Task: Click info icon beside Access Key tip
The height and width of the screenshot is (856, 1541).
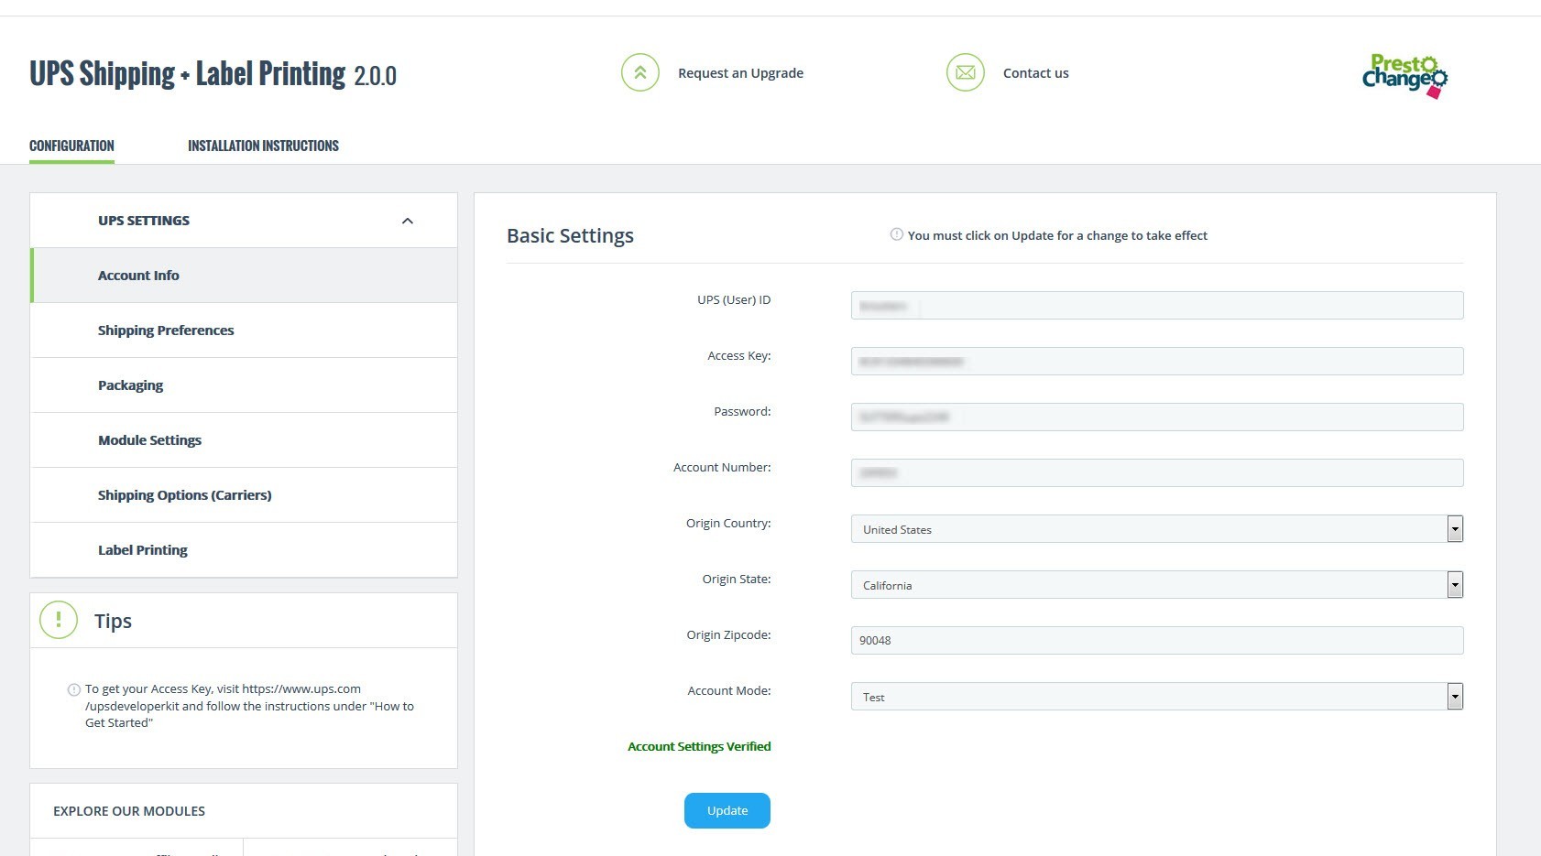Action: tap(74, 689)
